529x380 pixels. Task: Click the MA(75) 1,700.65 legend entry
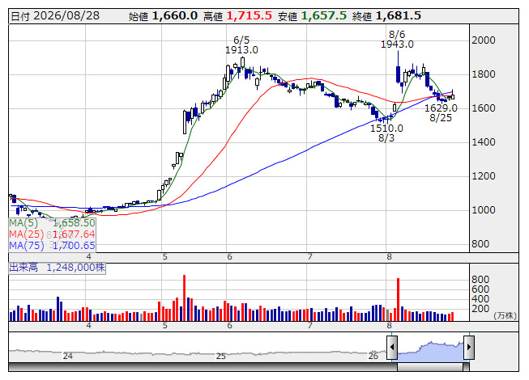coord(52,245)
